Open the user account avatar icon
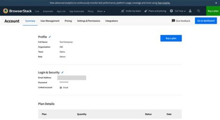Viewport: 220px width, 120px height. point(190,11)
